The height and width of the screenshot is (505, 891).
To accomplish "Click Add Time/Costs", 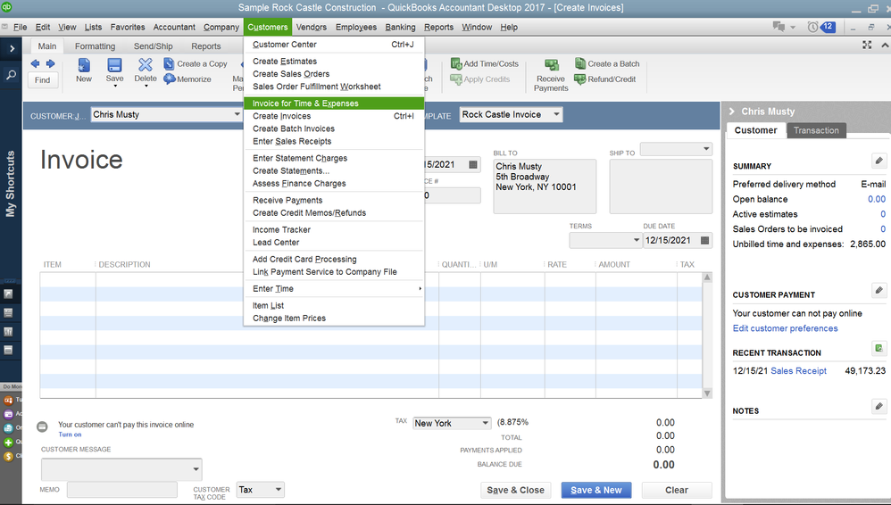I will click(x=485, y=63).
